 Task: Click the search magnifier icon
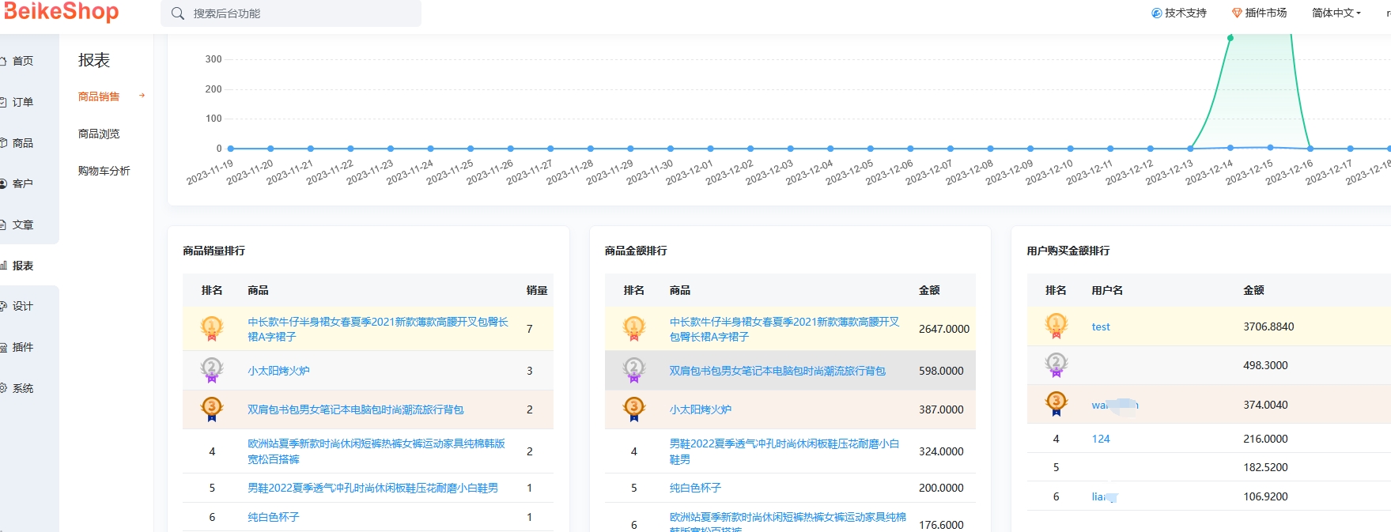tap(178, 13)
